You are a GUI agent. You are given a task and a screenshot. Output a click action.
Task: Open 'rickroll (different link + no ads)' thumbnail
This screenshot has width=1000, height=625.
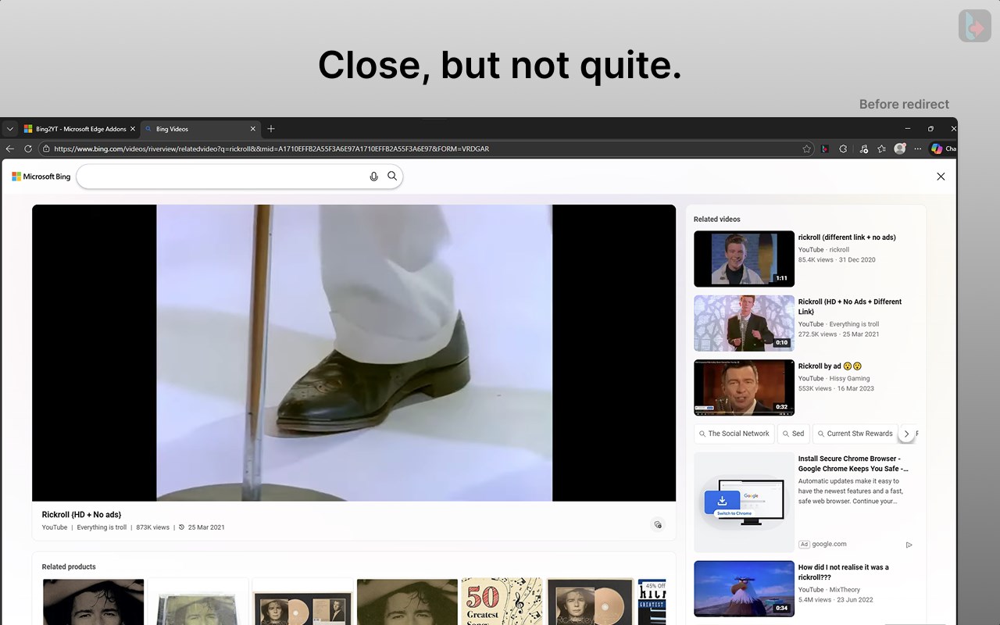pos(744,259)
